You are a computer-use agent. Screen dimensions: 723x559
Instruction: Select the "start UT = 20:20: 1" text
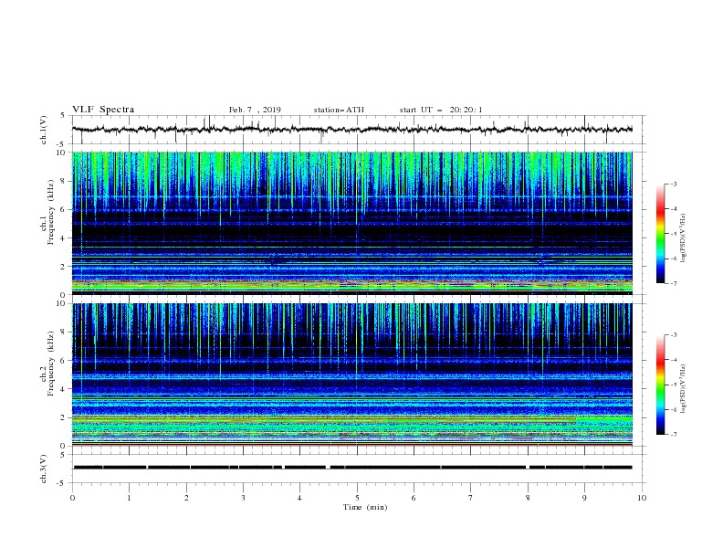pyautogui.click(x=441, y=110)
